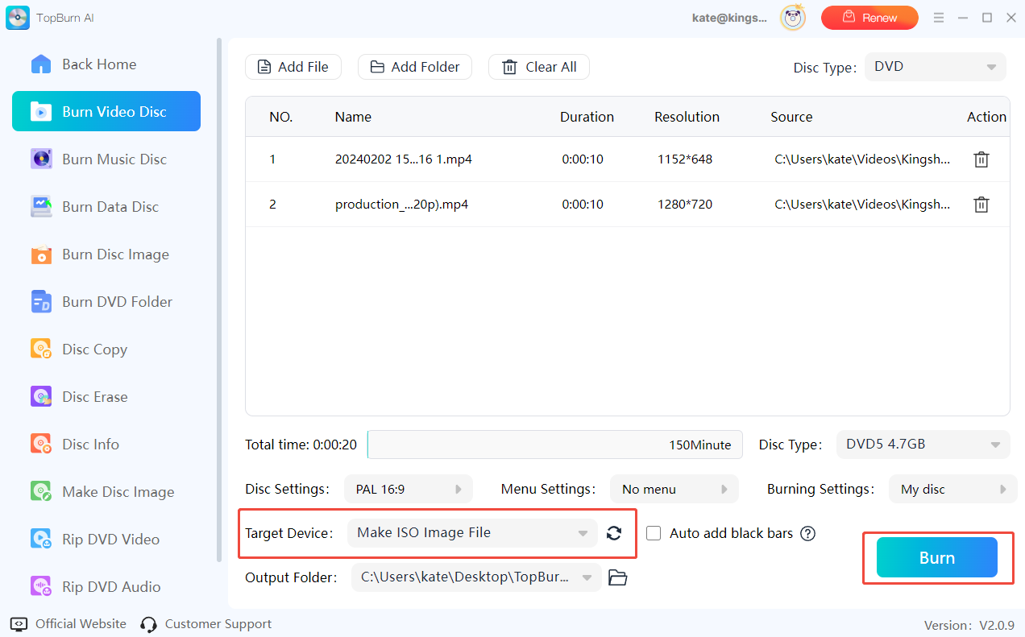The height and width of the screenshot is (637, 1025).
Task: Open the hamburger menu in title bar
Action: pos(938,18)
